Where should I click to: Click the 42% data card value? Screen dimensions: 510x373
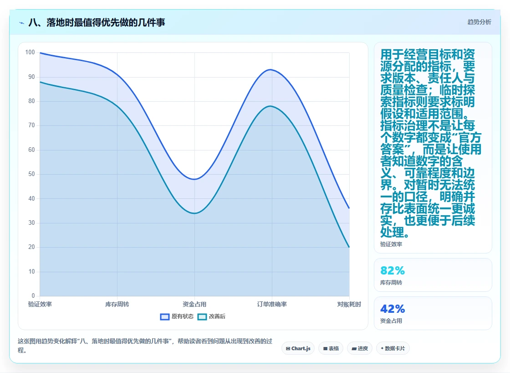pos(392,309)
